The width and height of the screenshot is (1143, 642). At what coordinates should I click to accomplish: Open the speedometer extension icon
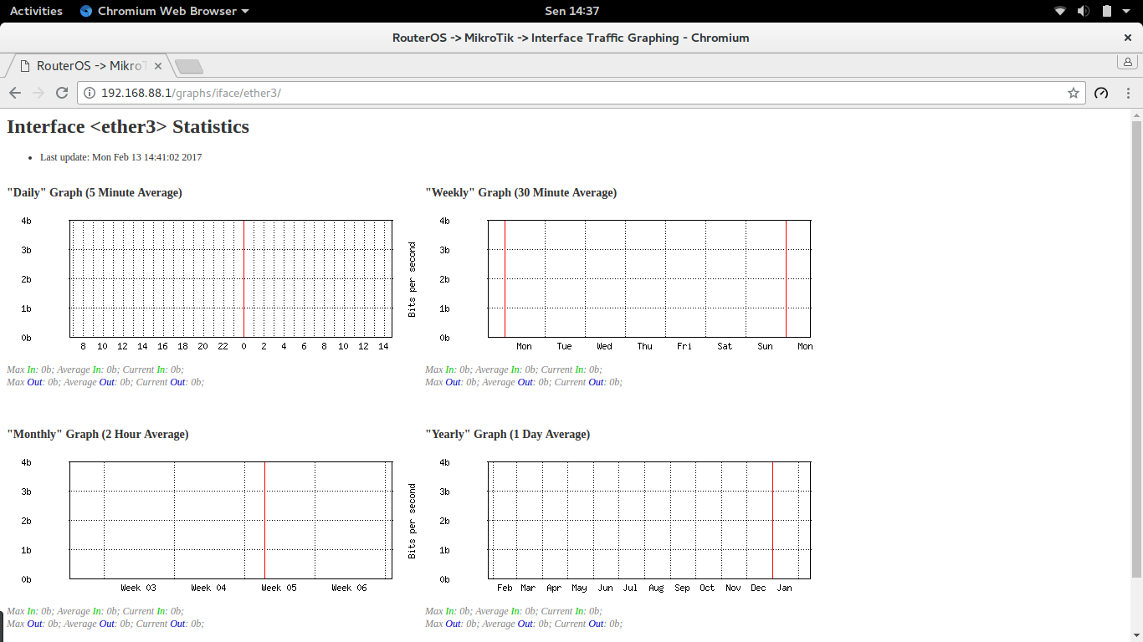point(1101,93)
